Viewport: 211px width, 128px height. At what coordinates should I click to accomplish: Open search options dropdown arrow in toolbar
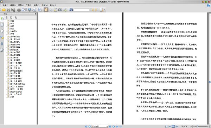(x=105, y=10)
